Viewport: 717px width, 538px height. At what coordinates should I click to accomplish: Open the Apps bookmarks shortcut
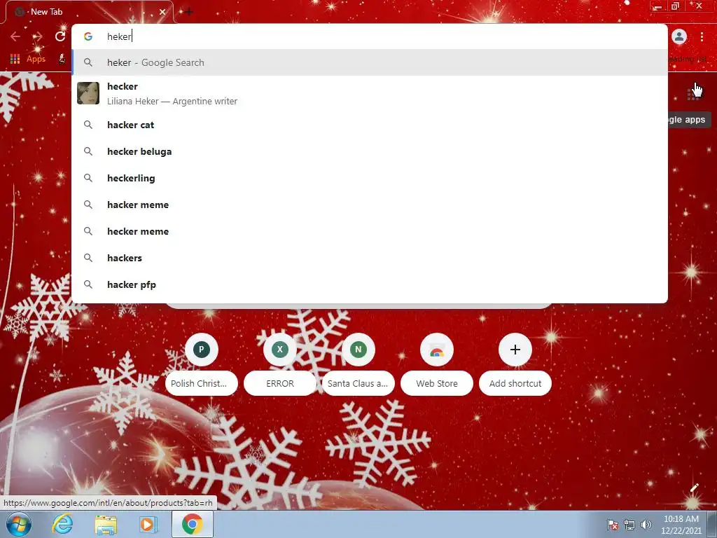click(x=28, y=59)
